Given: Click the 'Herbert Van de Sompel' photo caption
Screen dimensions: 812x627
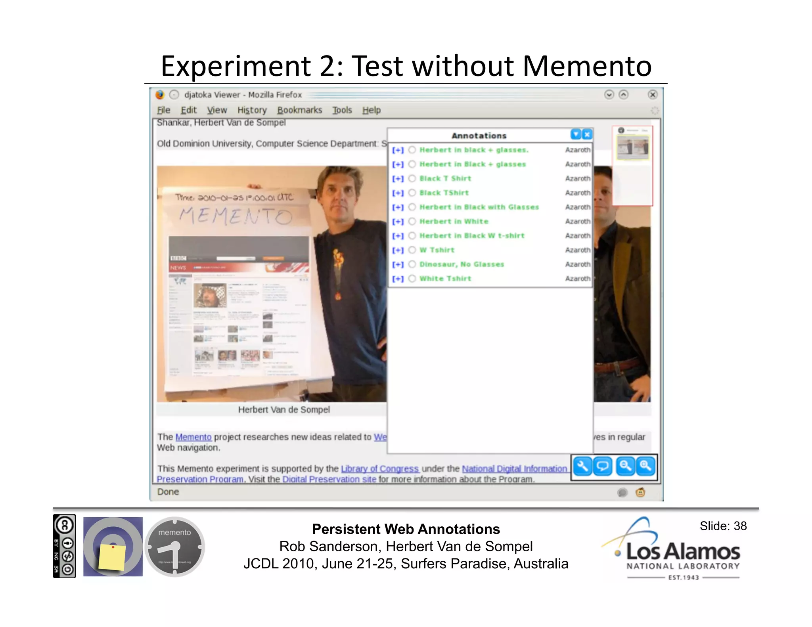Looking at the screenshot, I should pos(284,409).
